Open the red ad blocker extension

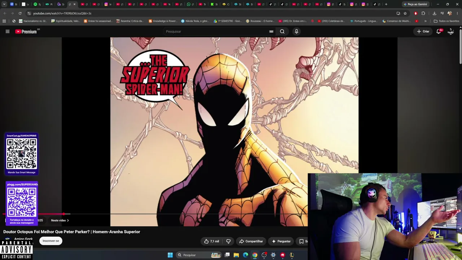[x=416, y=13]
